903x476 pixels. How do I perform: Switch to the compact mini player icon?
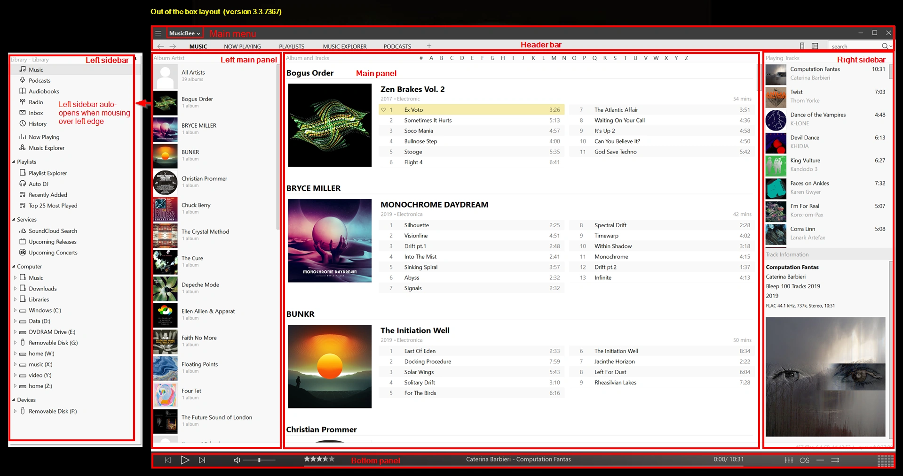tap(802, 46)
